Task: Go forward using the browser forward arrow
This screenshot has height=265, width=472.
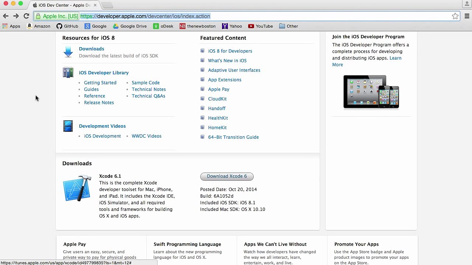Action: click(16, 16)
